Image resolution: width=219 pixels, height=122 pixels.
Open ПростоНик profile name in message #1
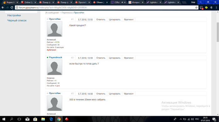click(x=55, y=19)
